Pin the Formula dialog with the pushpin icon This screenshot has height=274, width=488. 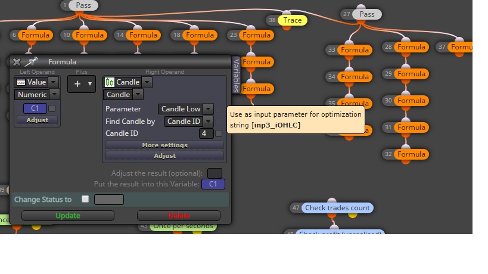pos(31,61)
